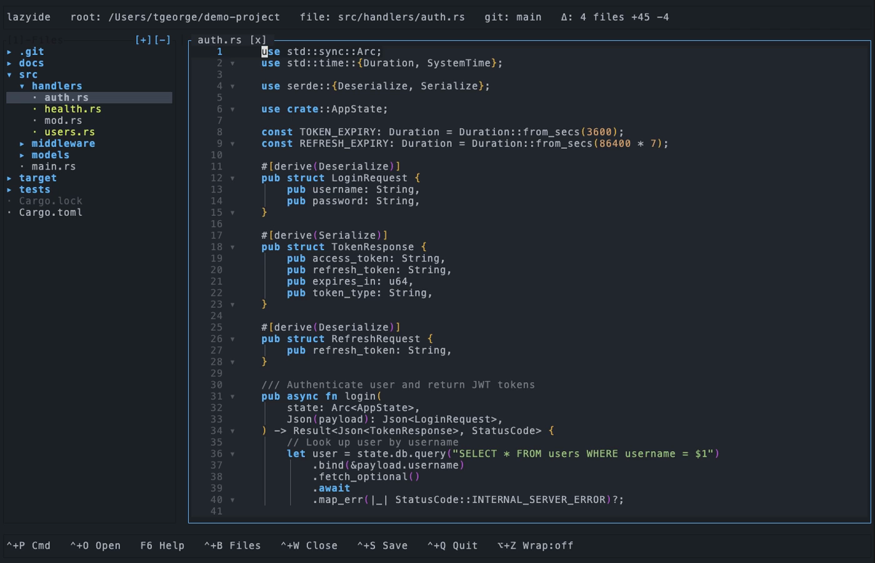
Task: Click the fold arrow at line 6
Action: coord(232,109)
